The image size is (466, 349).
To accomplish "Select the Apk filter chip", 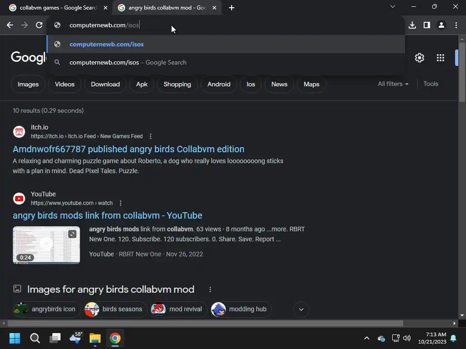I will click(142, 84).
